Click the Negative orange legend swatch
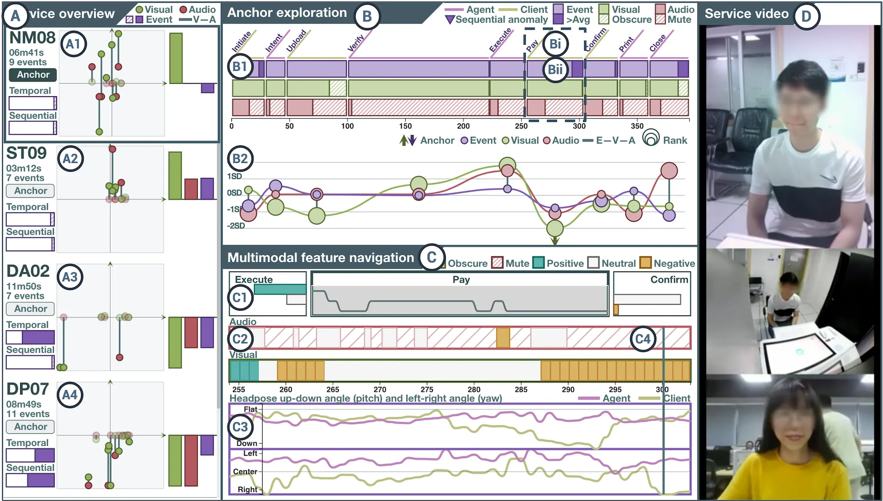 tap(646, 263)
